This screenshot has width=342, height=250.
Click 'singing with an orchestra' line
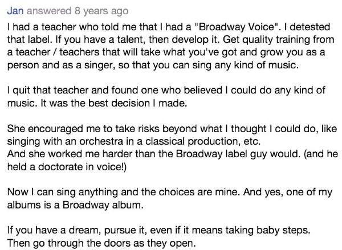pyautogui.click(x=134, y=141)
